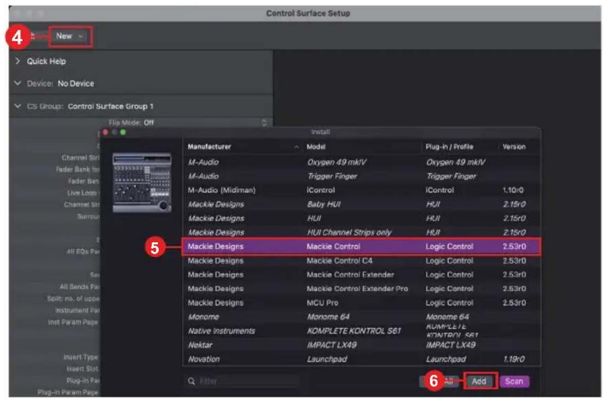This screenshot has height=399, width=604.
Task: Zoom the Install dialog with green button
Action: point(123,132)
